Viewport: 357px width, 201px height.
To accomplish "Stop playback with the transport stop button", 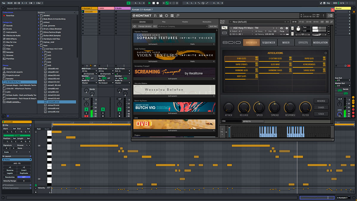I will tap(154, 3).
